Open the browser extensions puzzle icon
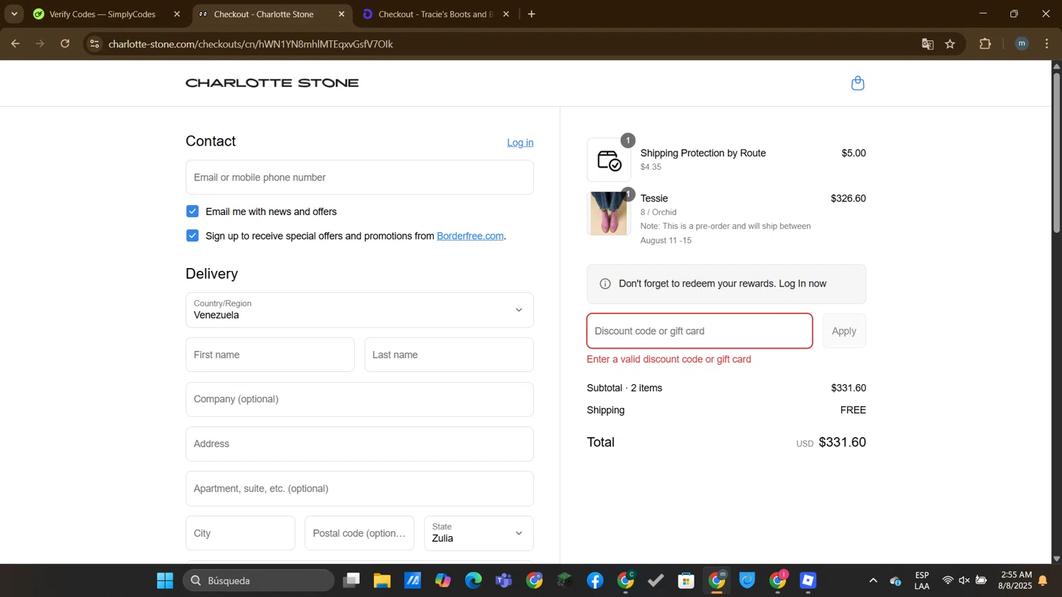The image size is (1062, 597). tap(985, 44)
